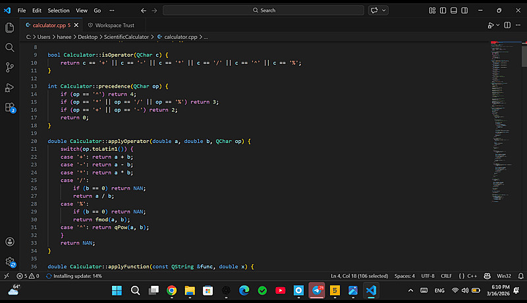
Task: Open the Search view in activity bar
Action: click(10, 47)
